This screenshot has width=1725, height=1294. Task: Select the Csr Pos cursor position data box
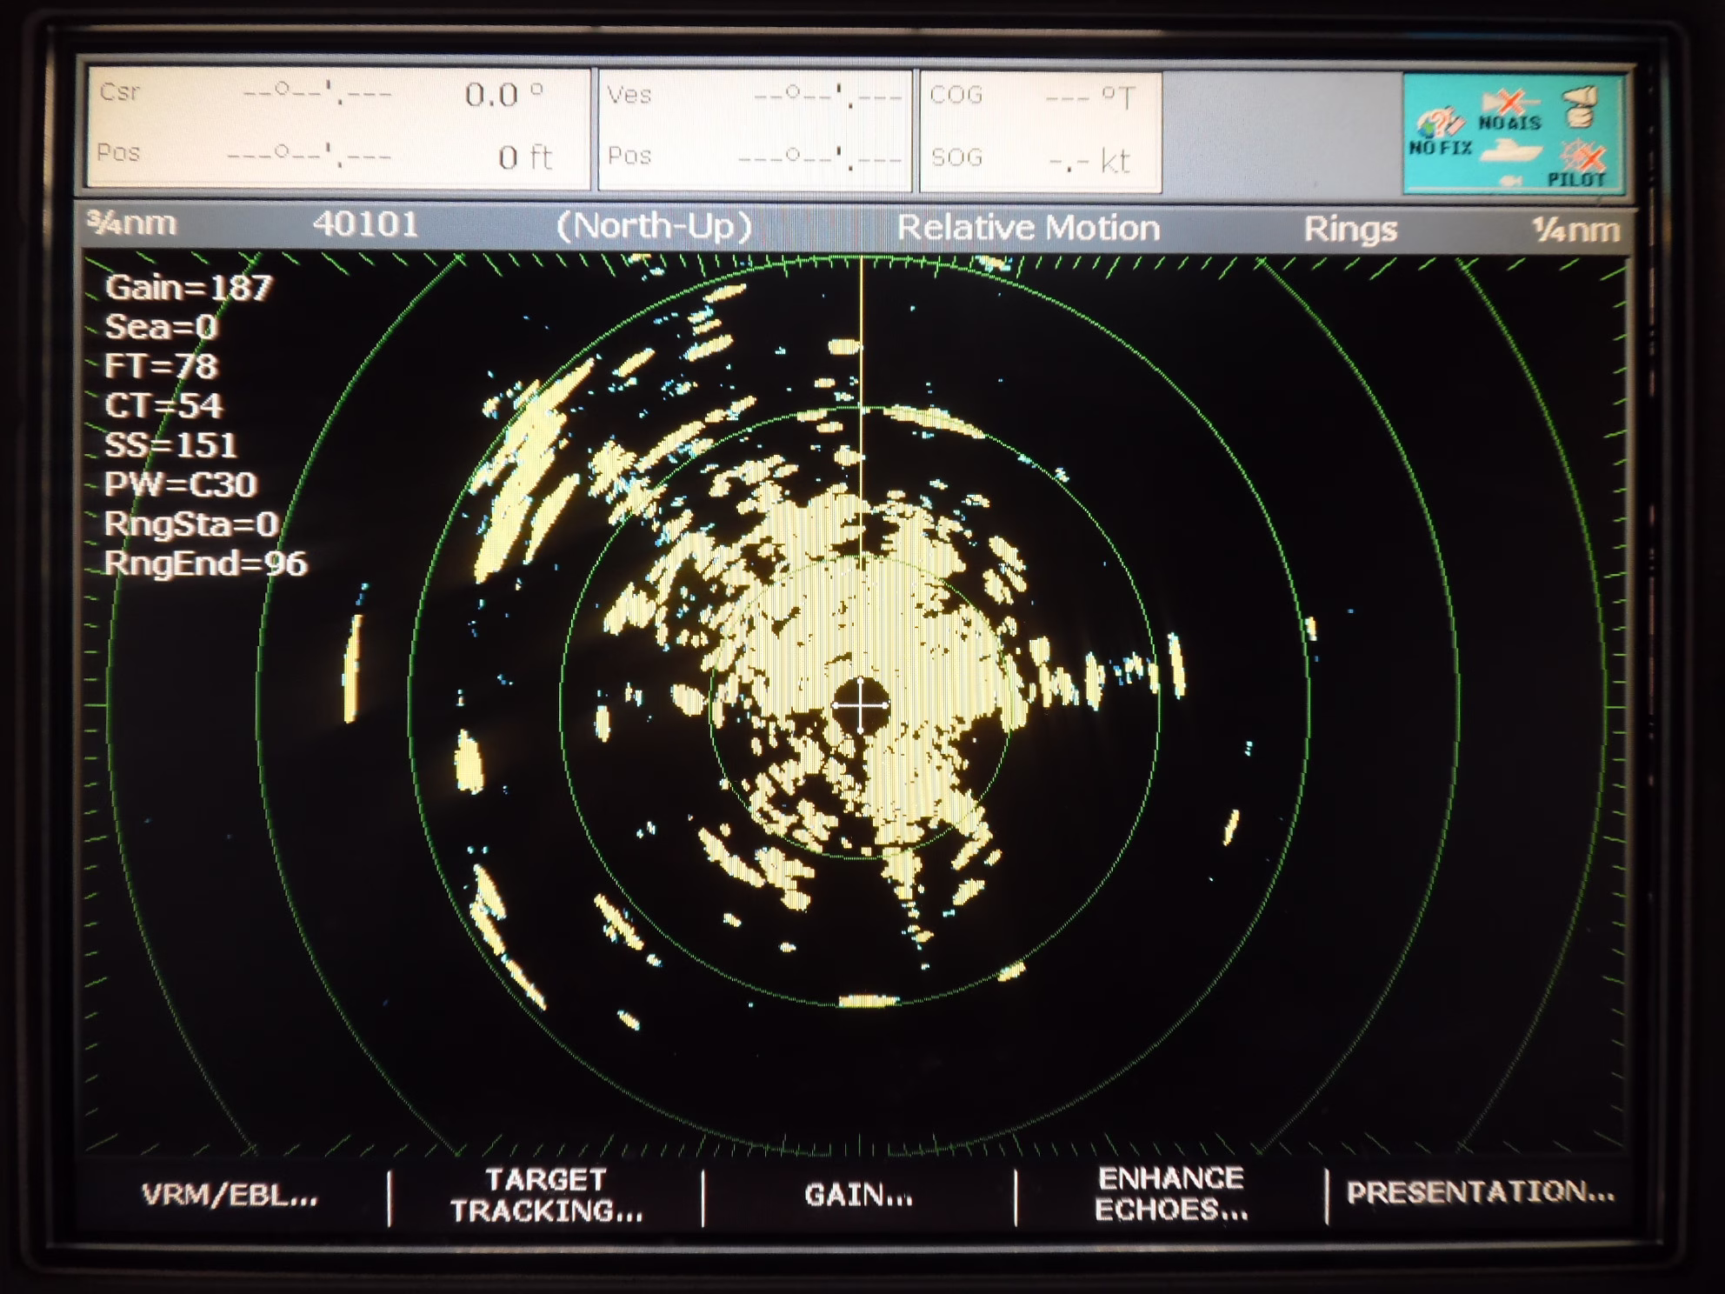coord(338,128)
